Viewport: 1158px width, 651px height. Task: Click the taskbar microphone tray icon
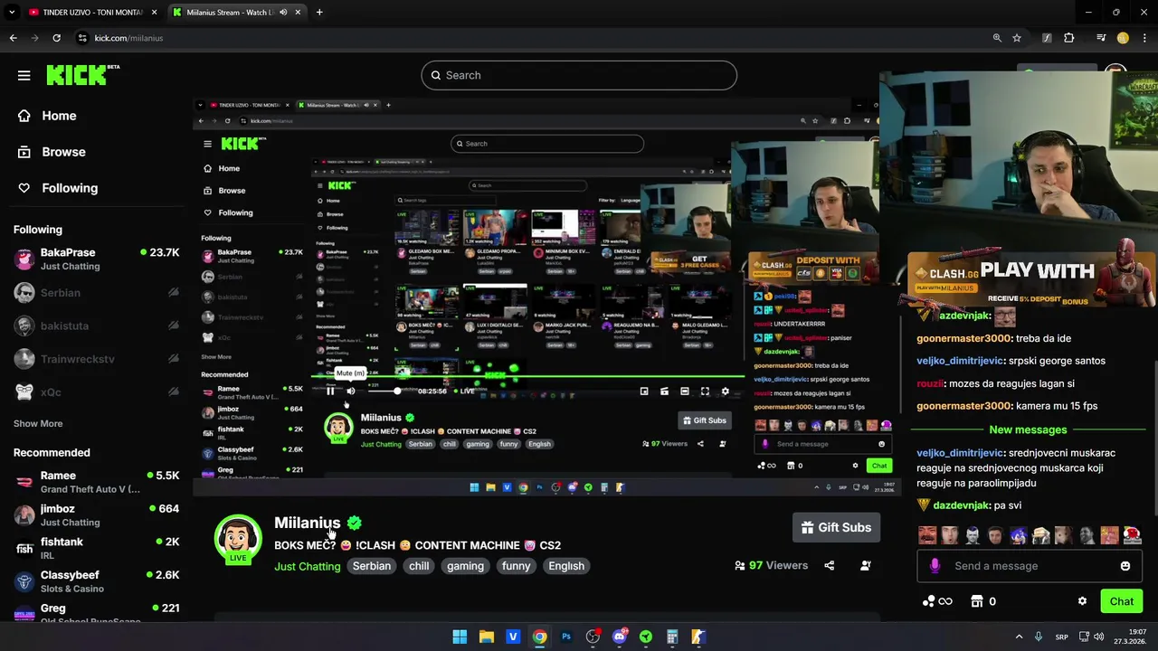[1039, 637]
